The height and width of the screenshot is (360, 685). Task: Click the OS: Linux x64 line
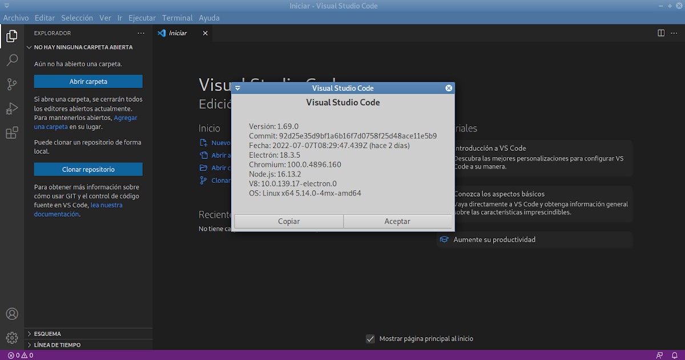(x=305, y=193)
